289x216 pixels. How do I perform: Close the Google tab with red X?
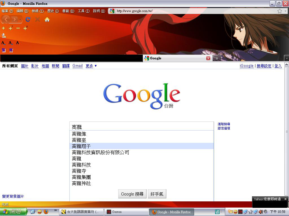click(x=208, y=58)
